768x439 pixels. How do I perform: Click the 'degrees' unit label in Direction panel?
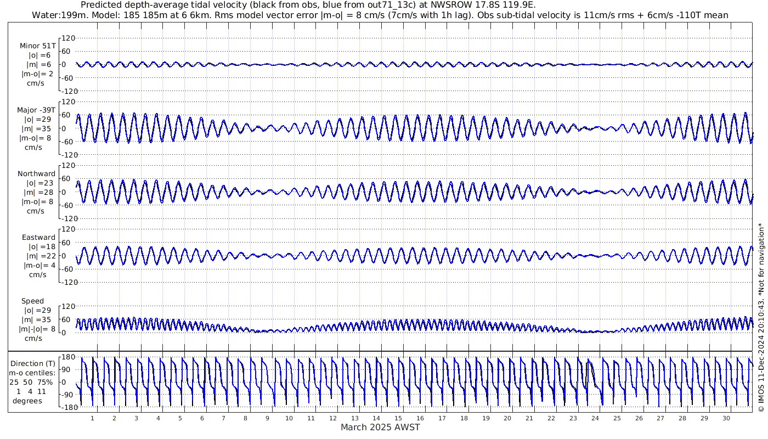tap(27, 401)
